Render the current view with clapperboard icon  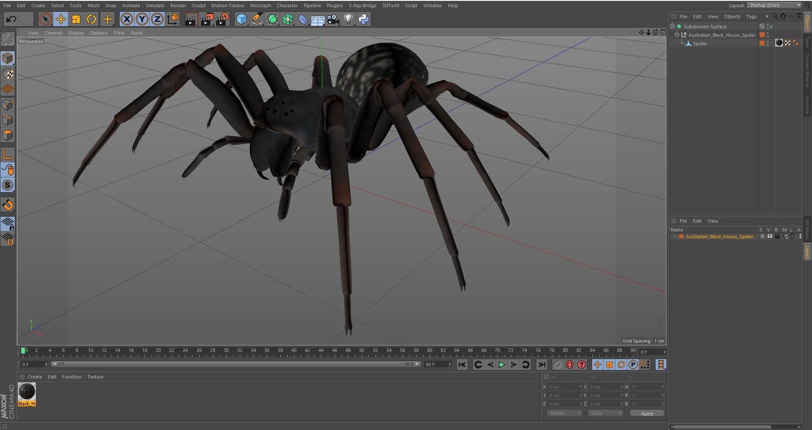(x=191, y=19)
